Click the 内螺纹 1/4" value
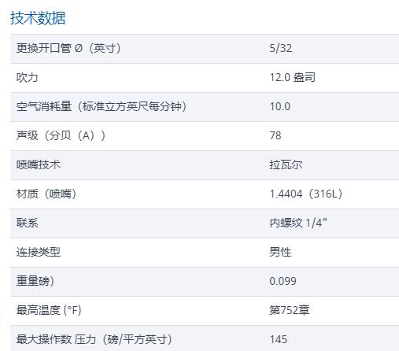Image resolution: width=399 pixels, height=351 pixels. 298,223
